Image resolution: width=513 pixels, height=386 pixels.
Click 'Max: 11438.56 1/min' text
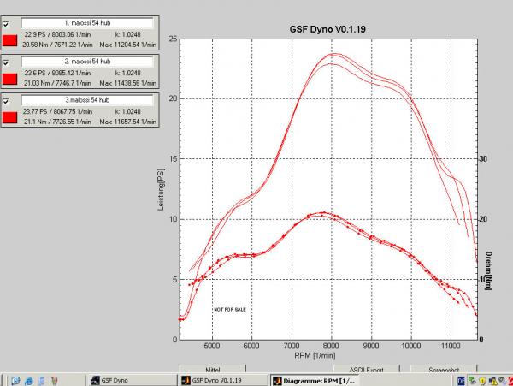(x=128, y=83)
